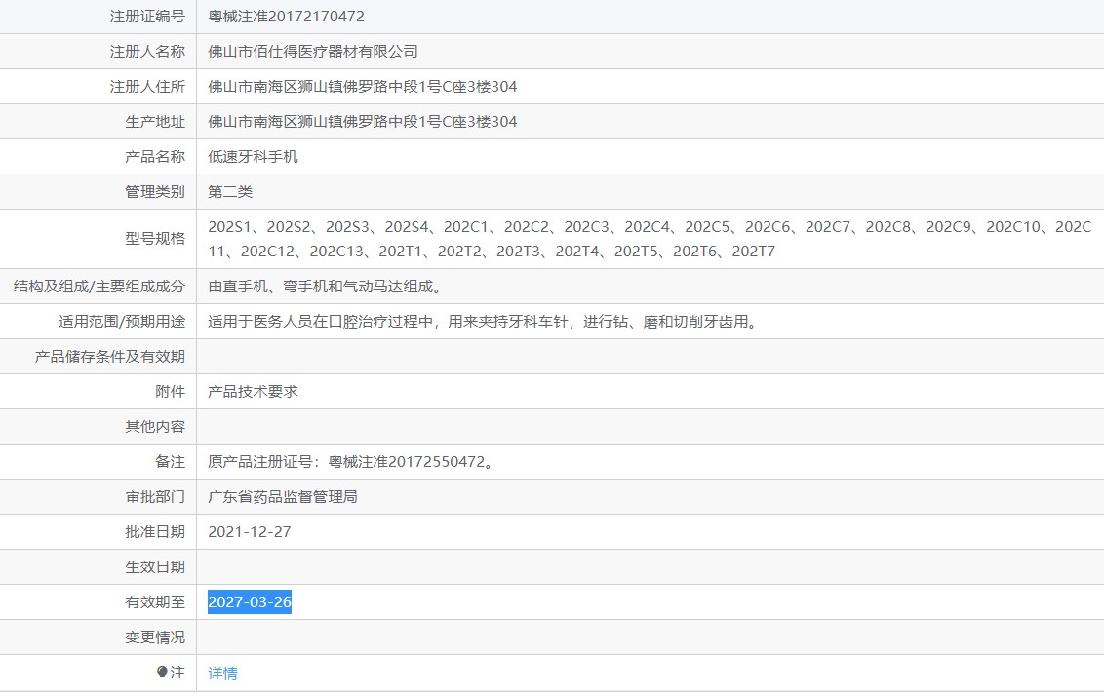
Task: Click the 注册证编号 label
Action: (147, 17)
